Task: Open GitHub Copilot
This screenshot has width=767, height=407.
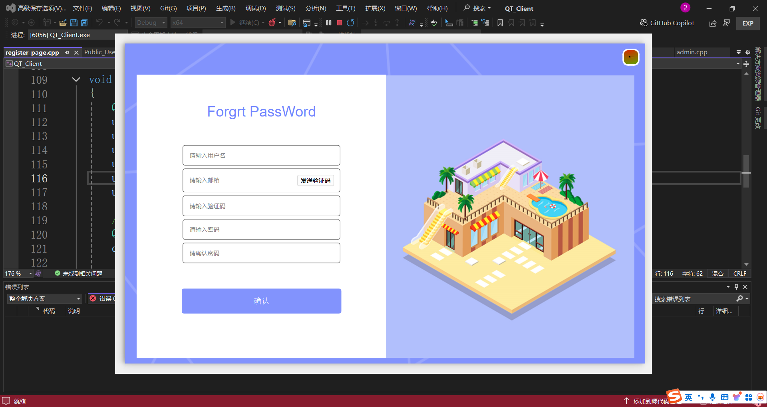Action: coord(667,23)
